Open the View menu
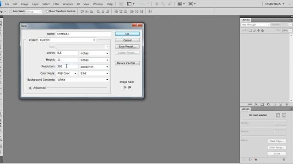This screenshot has height=164, width=293. [x=86, y=4]
